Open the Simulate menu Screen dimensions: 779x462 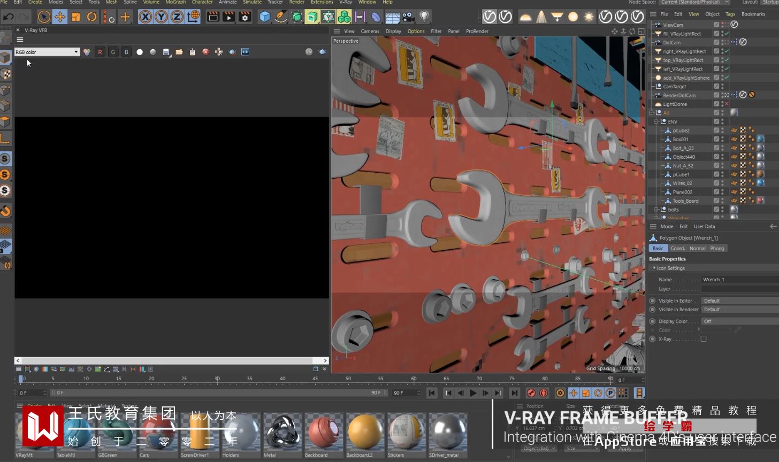coord(252,2)
